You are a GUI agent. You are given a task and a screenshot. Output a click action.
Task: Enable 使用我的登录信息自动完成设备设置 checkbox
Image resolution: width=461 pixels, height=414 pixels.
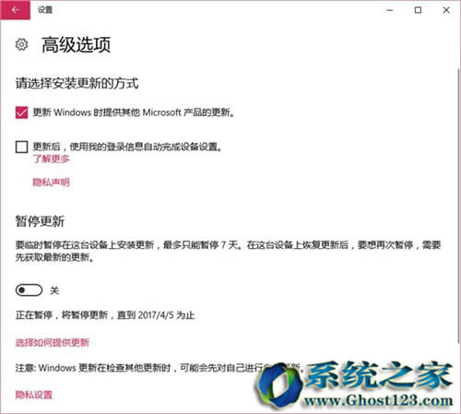(21, 147)
